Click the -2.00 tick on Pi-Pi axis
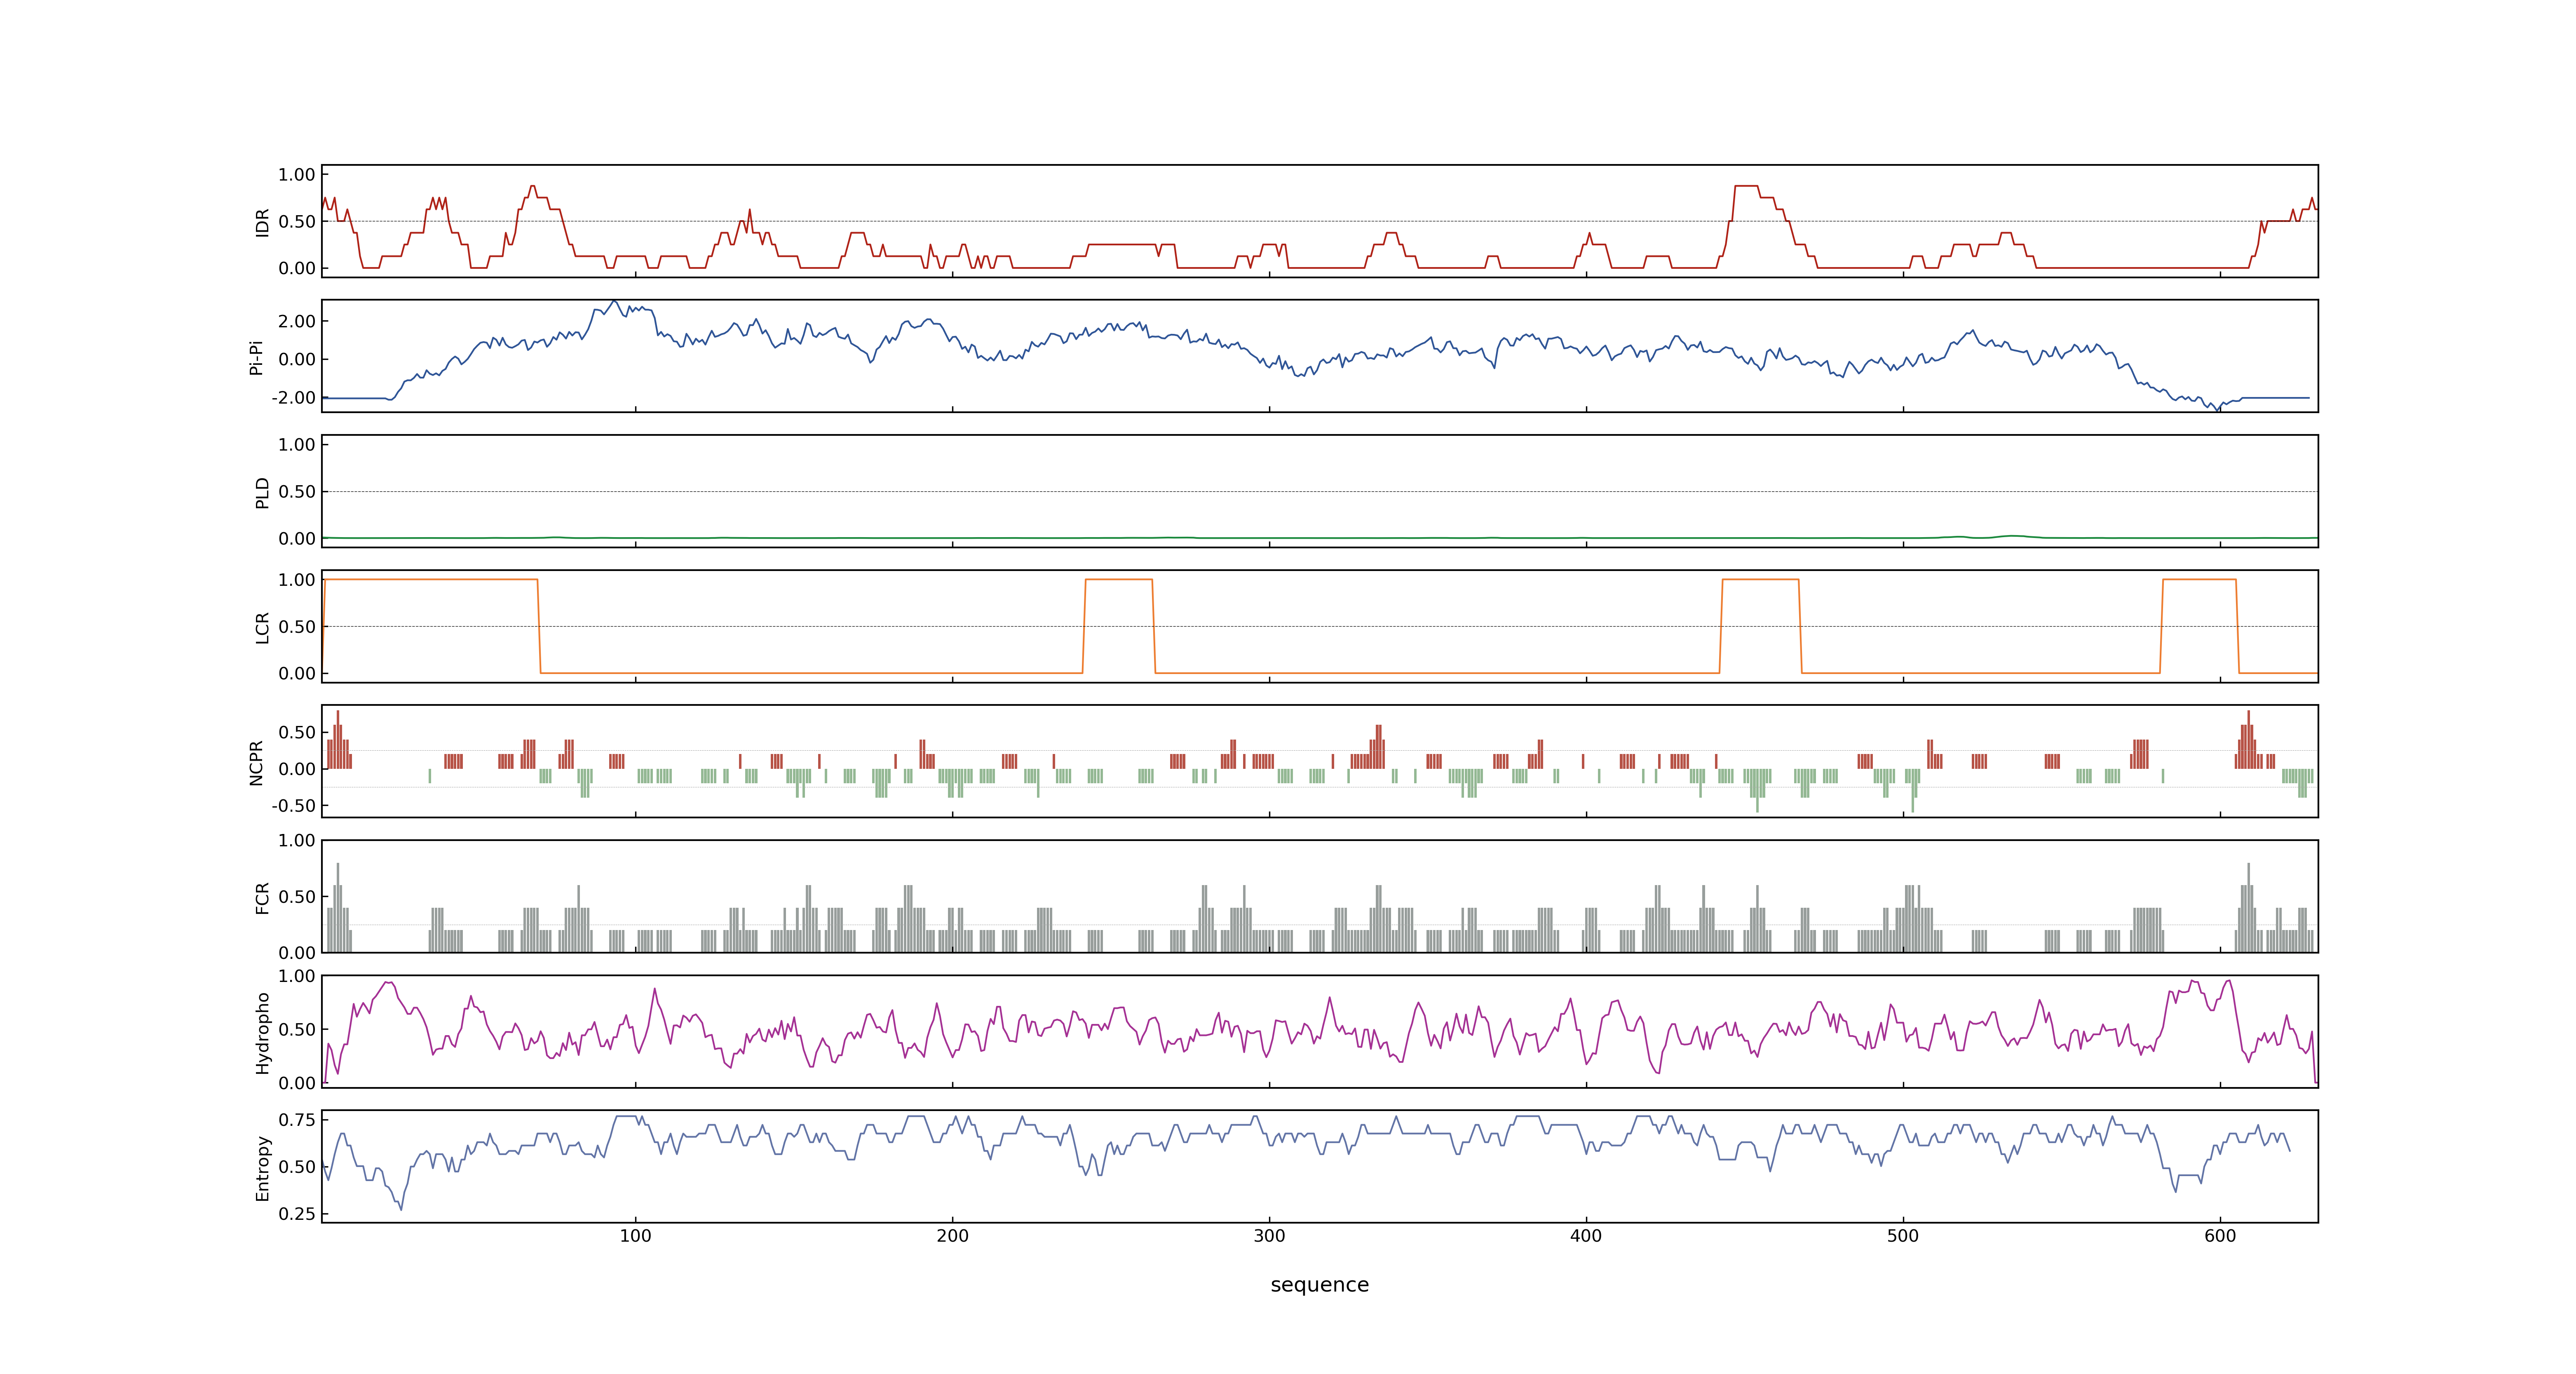The height and width of the screenshot is (1374, 2576). point(293,398)
